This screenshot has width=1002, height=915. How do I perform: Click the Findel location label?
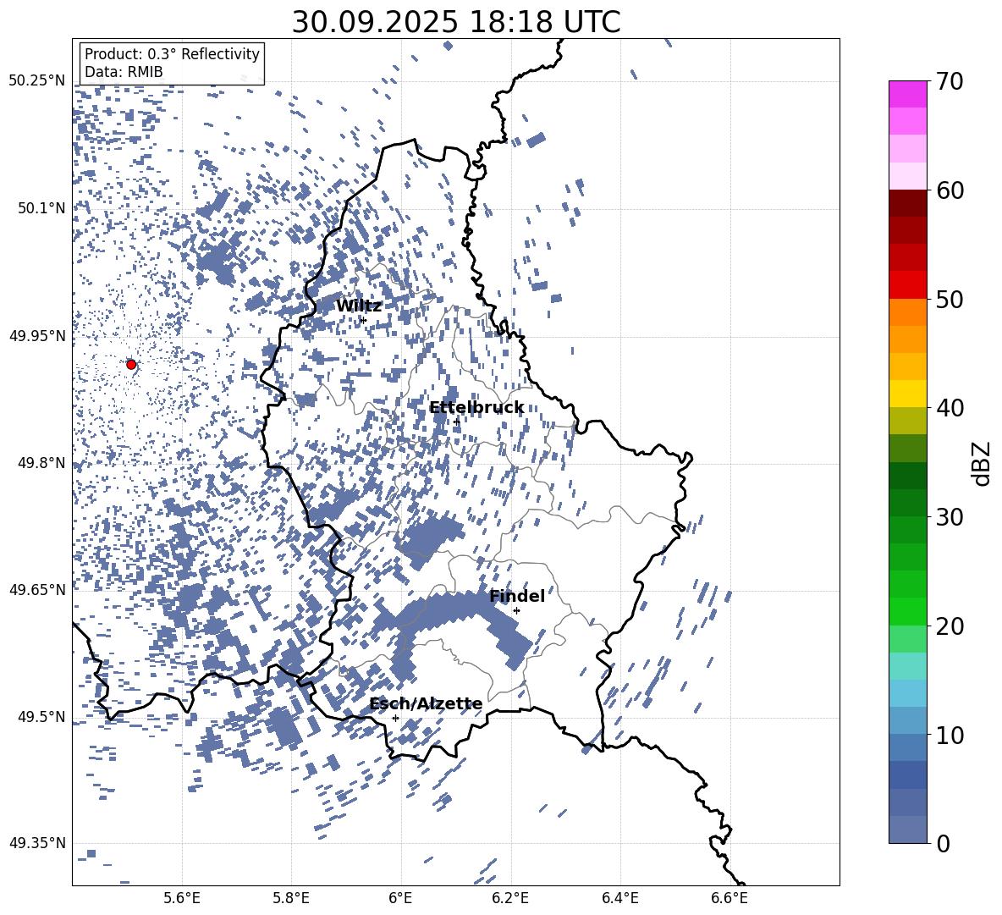(517, 596)
